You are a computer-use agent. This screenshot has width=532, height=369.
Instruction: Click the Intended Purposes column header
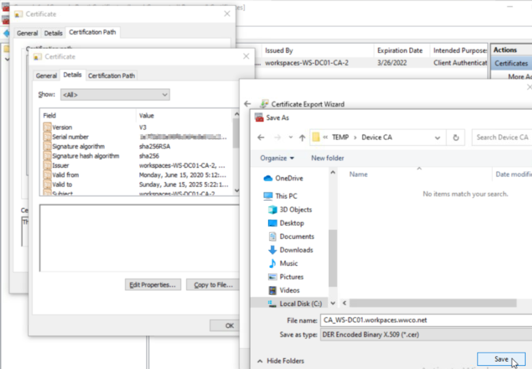pyautogui.click(x=460, y=50)
